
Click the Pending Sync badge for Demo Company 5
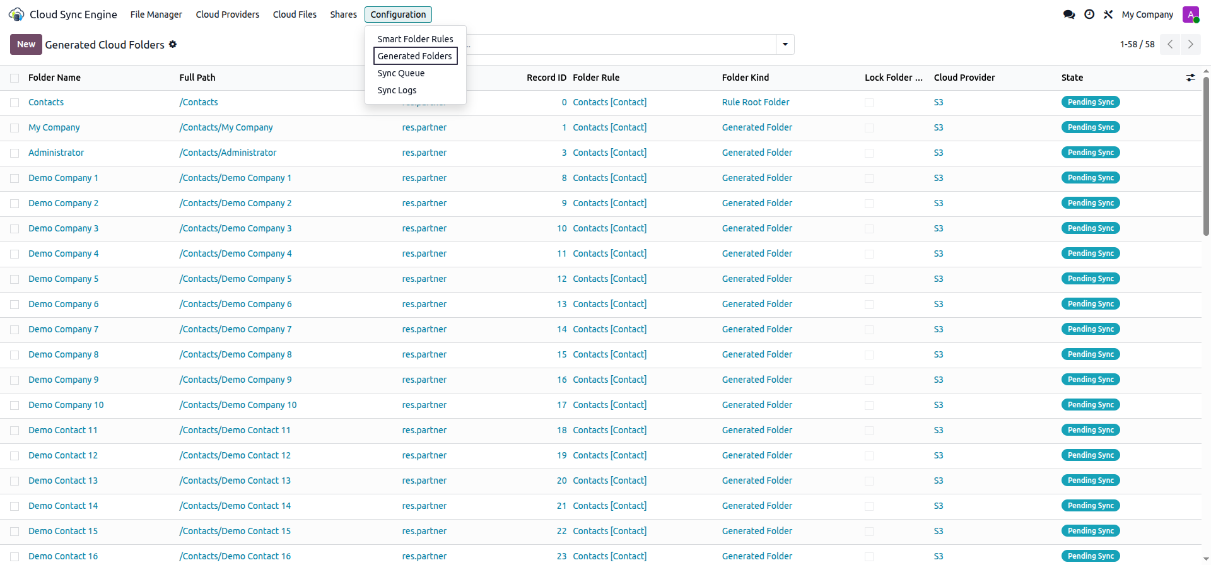[1091, 279]
